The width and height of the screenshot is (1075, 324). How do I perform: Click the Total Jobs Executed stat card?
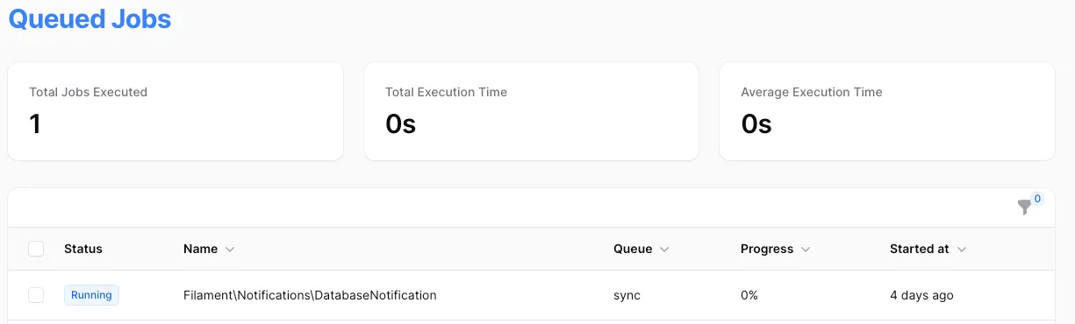[176, 111]
